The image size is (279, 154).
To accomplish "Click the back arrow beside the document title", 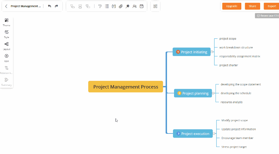I will point(6,6).
